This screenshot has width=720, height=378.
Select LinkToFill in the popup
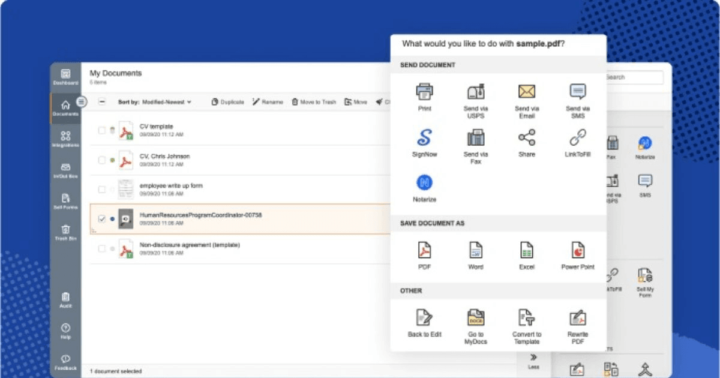[578, 143]
